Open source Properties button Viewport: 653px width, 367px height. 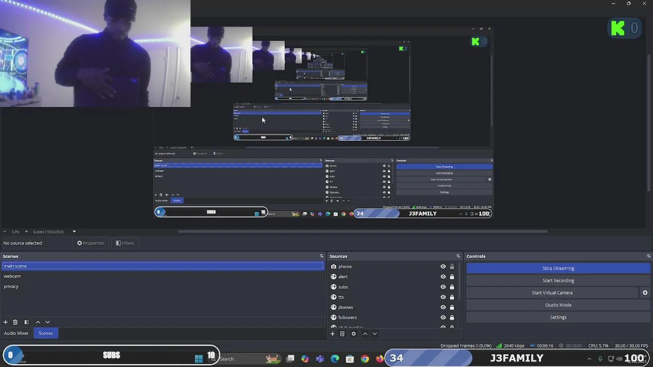tap(91, 243)
